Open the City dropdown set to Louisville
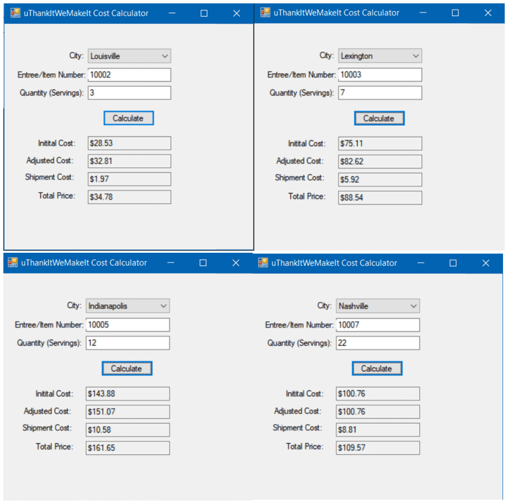Viewport: 506px width, 503px height. tap(165, 56)
